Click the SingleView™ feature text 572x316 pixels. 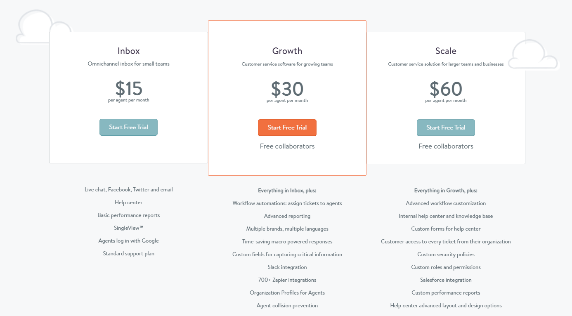pos(129,228)
